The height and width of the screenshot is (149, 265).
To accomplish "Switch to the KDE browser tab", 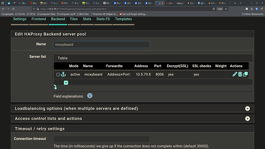I will click(44, 3).
